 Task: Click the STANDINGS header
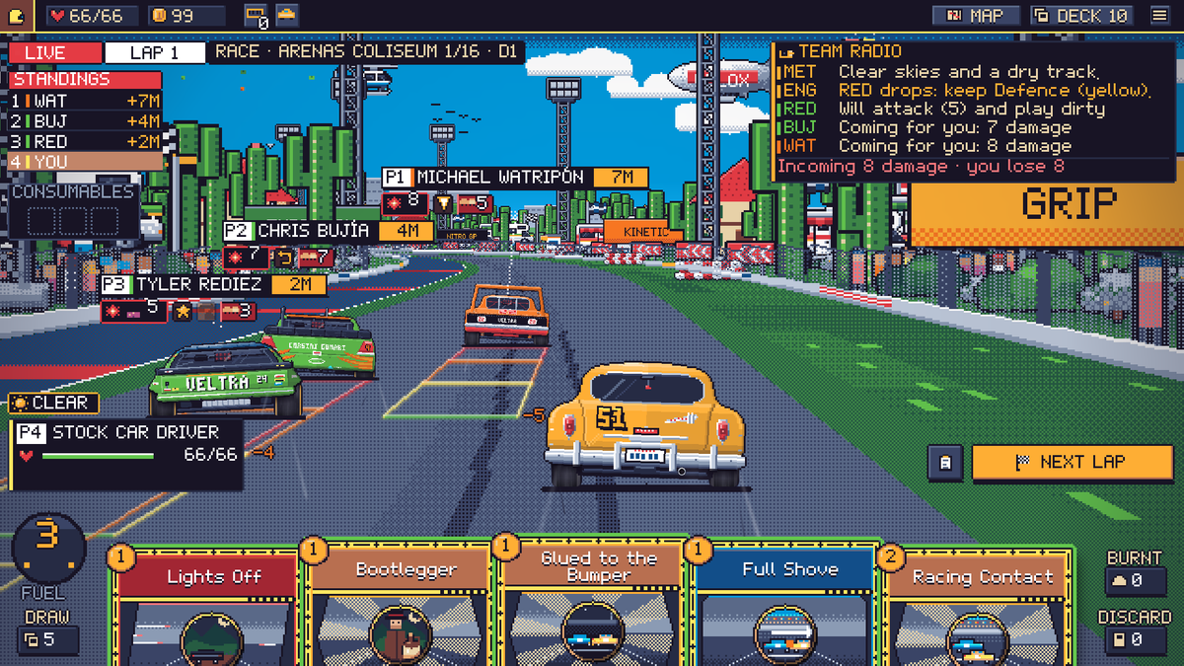pos(85,79)
